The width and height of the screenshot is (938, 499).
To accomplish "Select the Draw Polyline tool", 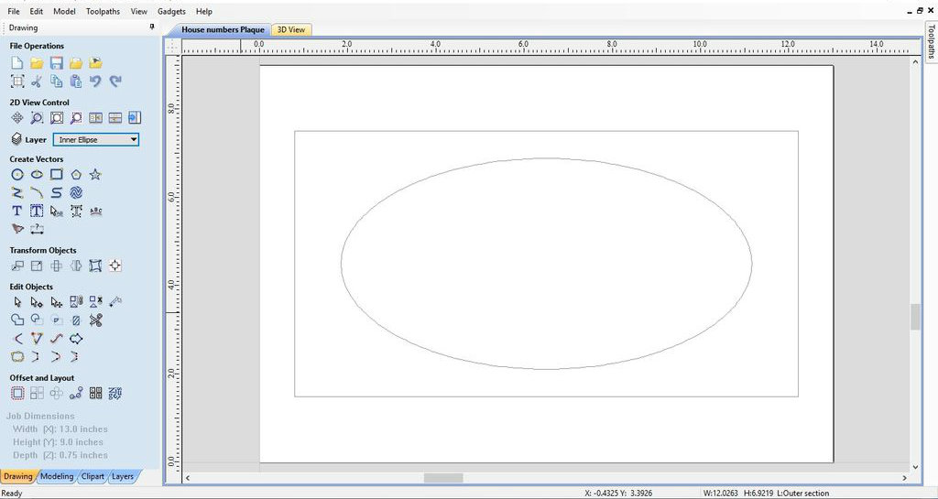I will point(17,192).
